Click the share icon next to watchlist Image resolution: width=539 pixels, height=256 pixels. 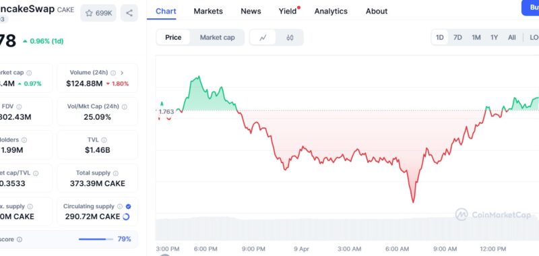[129, 13]
